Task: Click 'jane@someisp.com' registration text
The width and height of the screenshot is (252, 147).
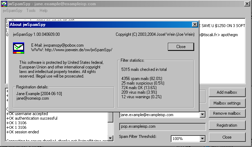Action: [33, 98]
